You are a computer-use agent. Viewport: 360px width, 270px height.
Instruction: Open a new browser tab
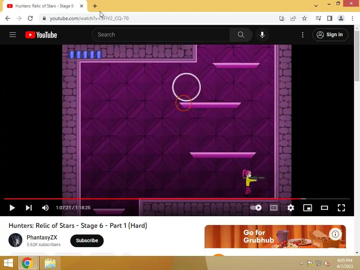click(x=95, y=6)
